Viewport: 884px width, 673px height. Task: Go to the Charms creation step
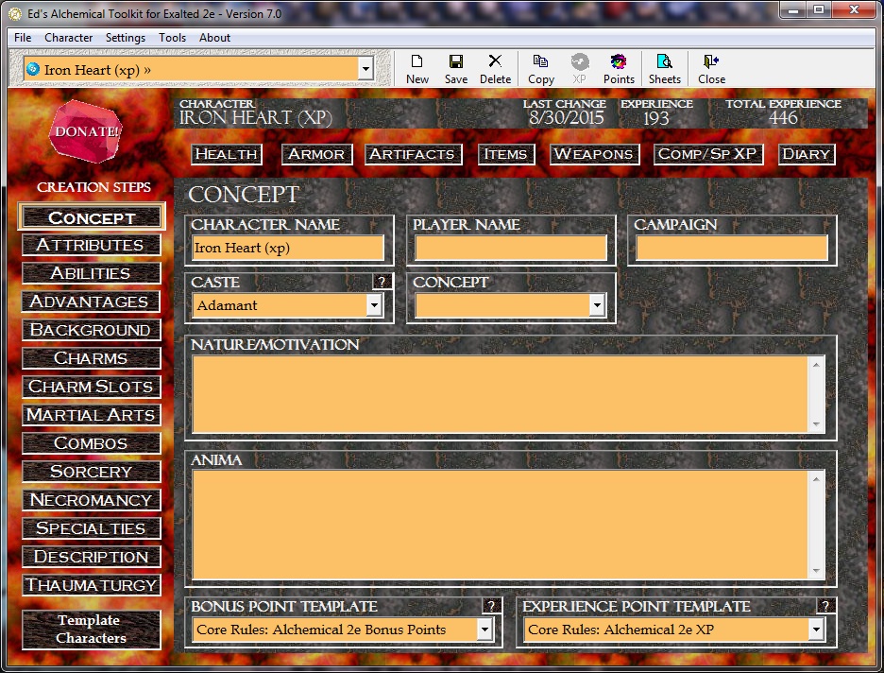(x=92, y=358)
